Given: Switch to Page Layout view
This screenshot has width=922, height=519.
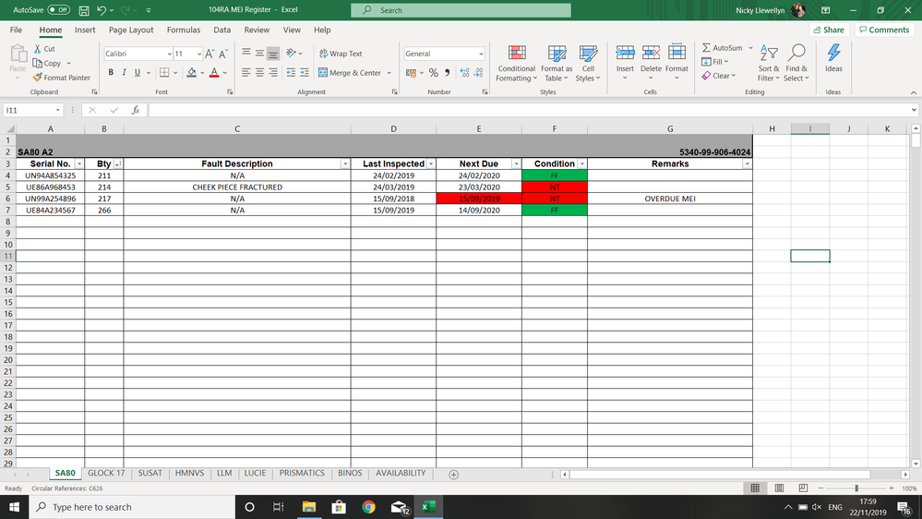Looking at the screenshot, I should click(x=779, y=489).
